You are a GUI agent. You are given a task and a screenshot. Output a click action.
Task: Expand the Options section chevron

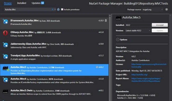pyautogui.click(x=117, y=40)
